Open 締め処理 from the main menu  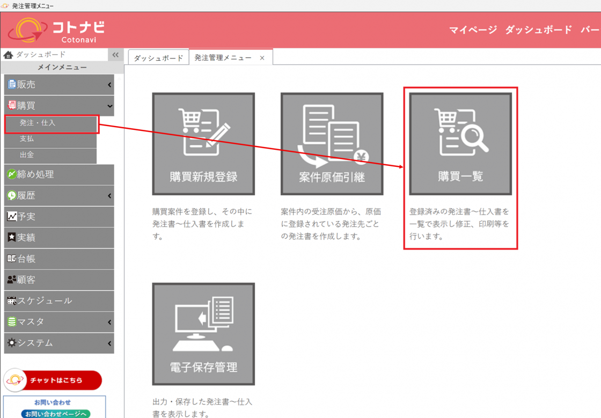pyautogui.click(x=58, y=174)
